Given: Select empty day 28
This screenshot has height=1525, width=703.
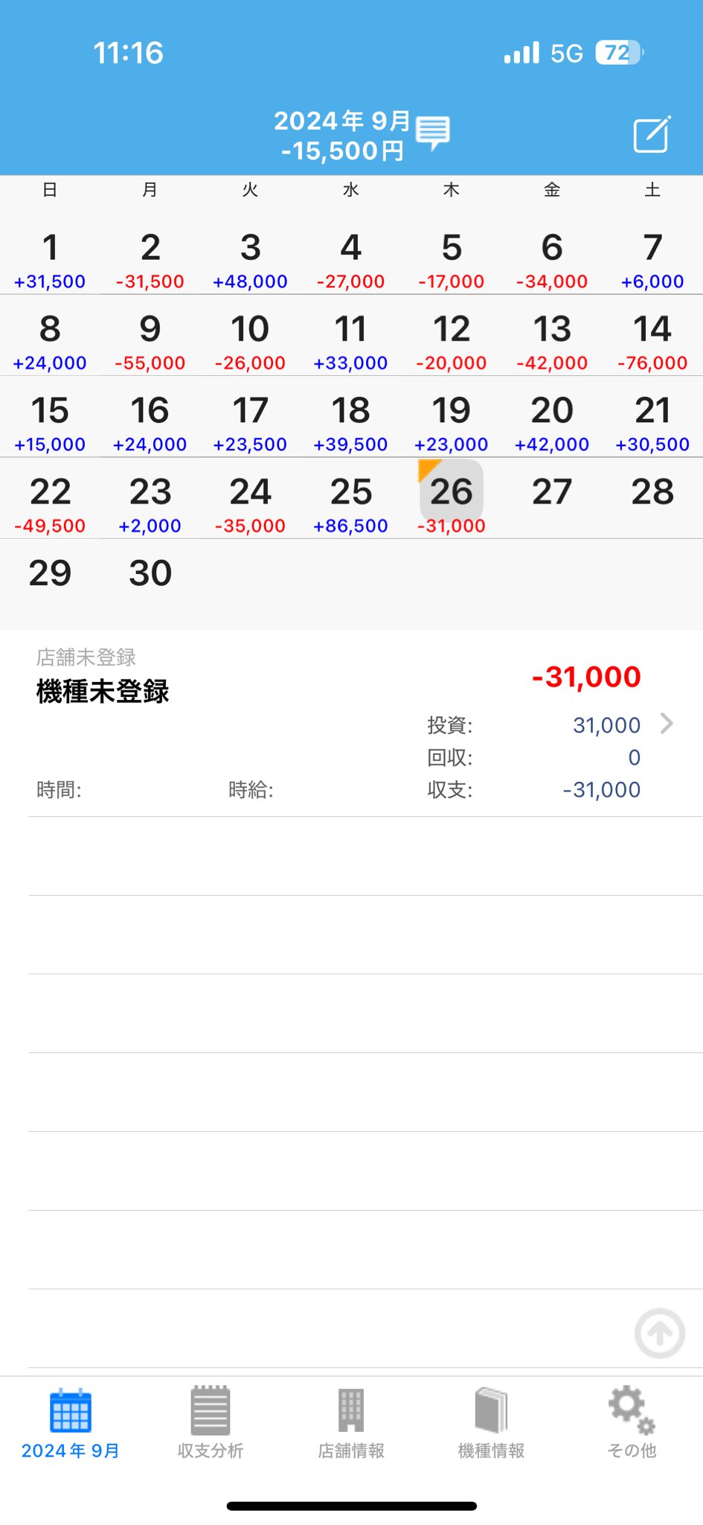Looking at the screenshot, I should tap(652, 492).
